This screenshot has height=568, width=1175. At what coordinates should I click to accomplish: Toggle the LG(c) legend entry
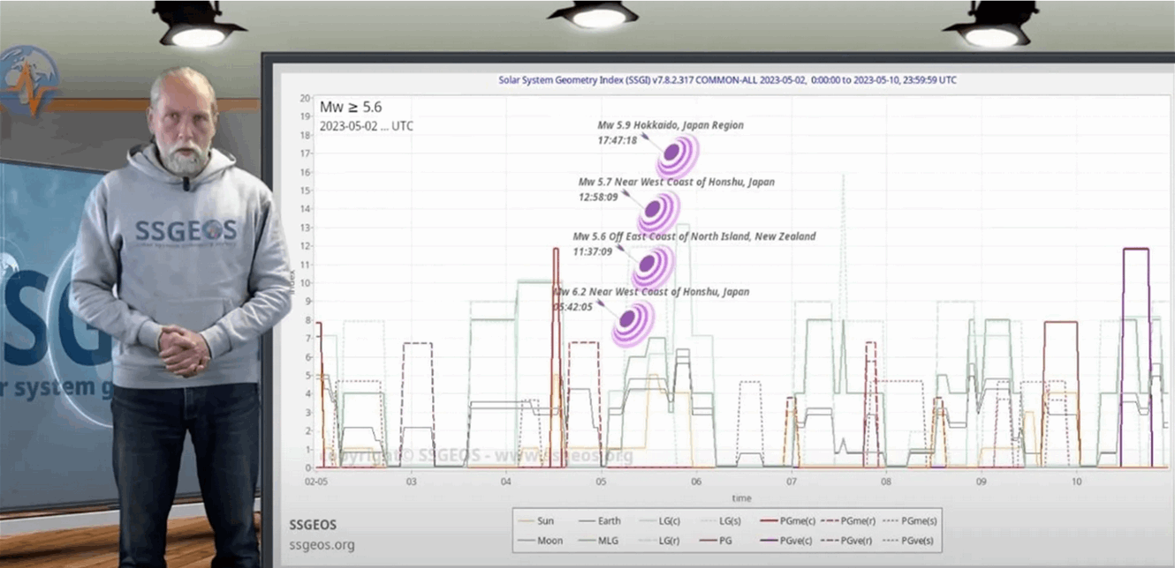pos(660,521)
